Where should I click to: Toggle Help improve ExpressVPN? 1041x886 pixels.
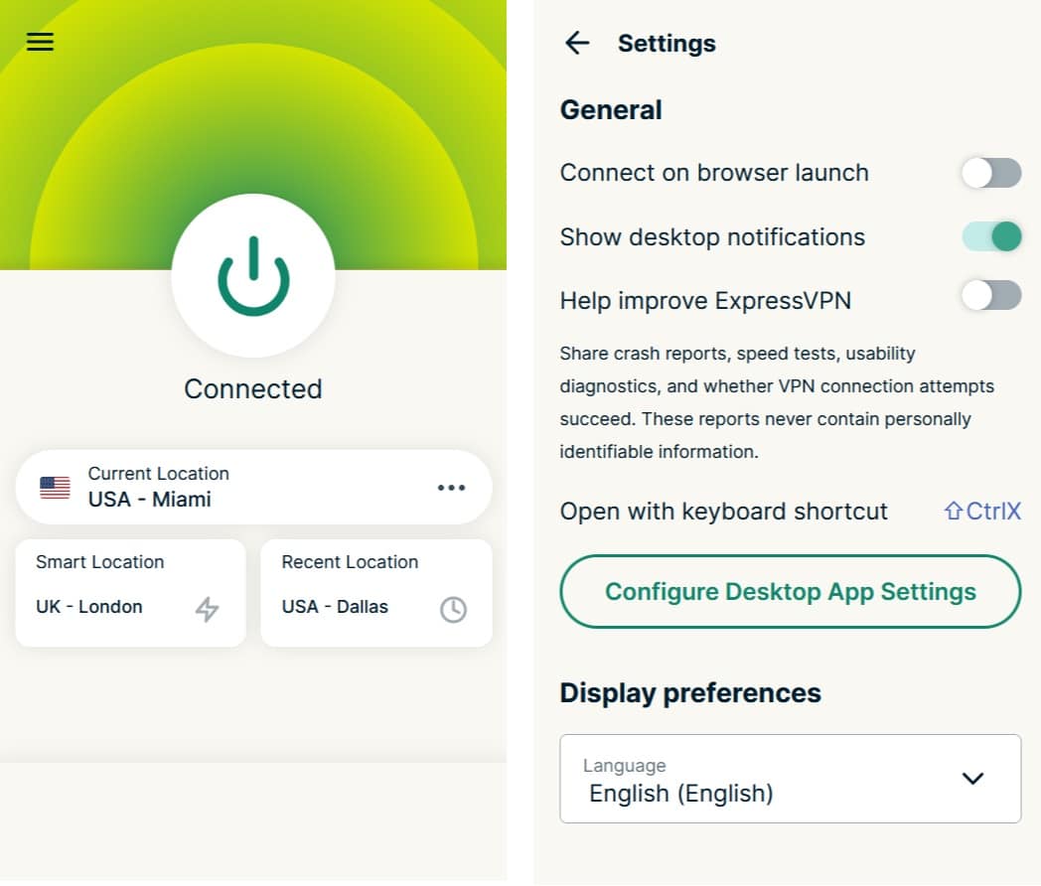click(x=991, y=295)
